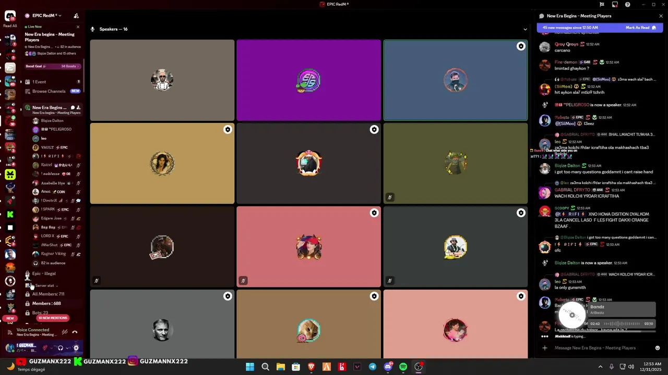The image size is (668, 375).
Task: Open File Explorer from taskbar
Action: (280, 367)
